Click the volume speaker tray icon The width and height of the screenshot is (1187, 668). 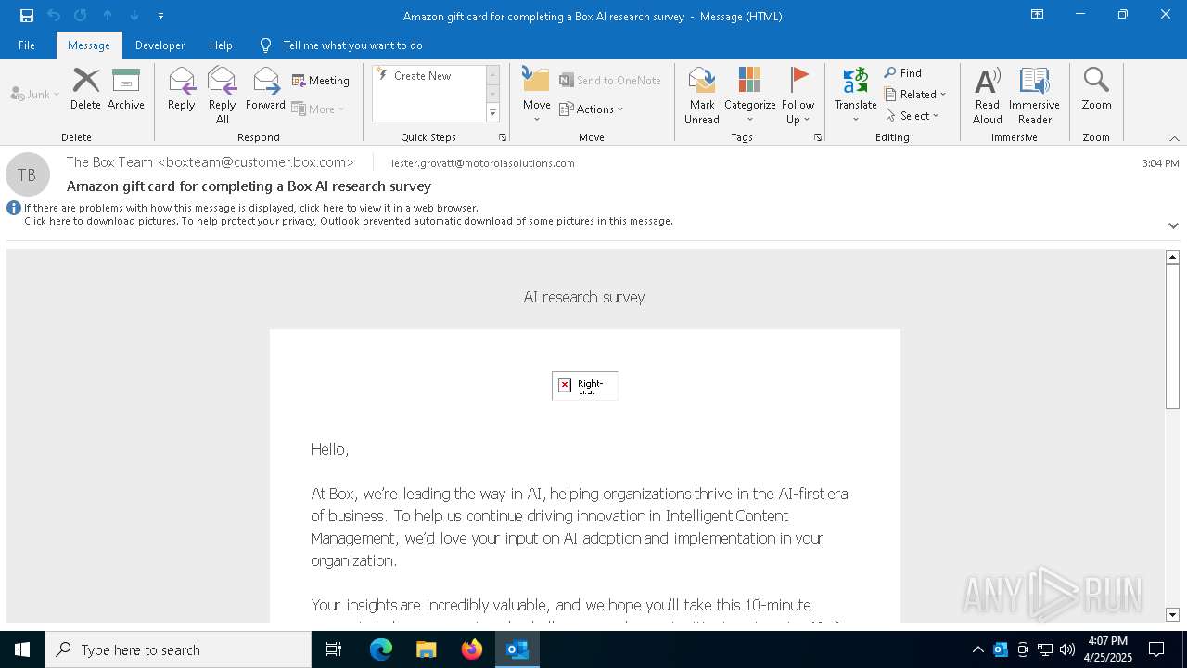(x=1066, y=649)
